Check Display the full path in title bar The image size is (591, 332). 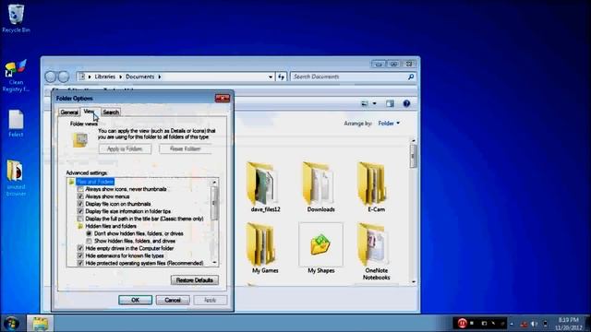click(80, 219)
